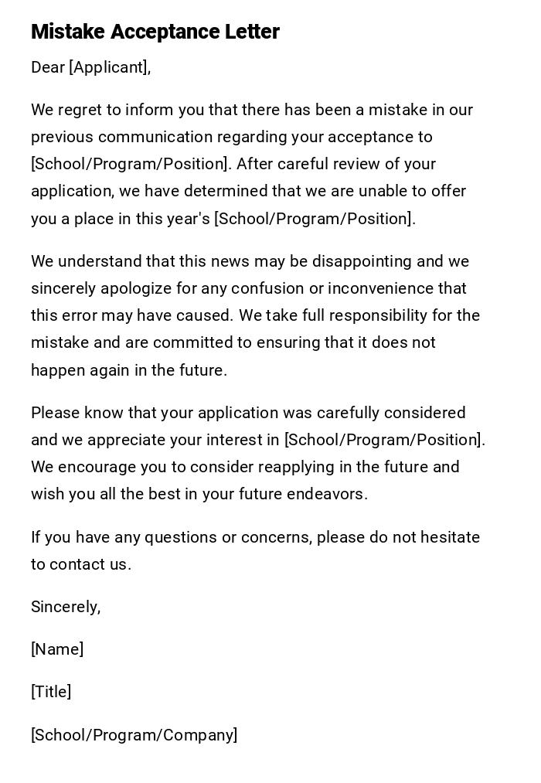The height and width of the screenshot is (783, 541).
Task: Click the [School/Program/Position] placeholder after "your interest in"
Action: pyautogui.click(x=384, y=440)
